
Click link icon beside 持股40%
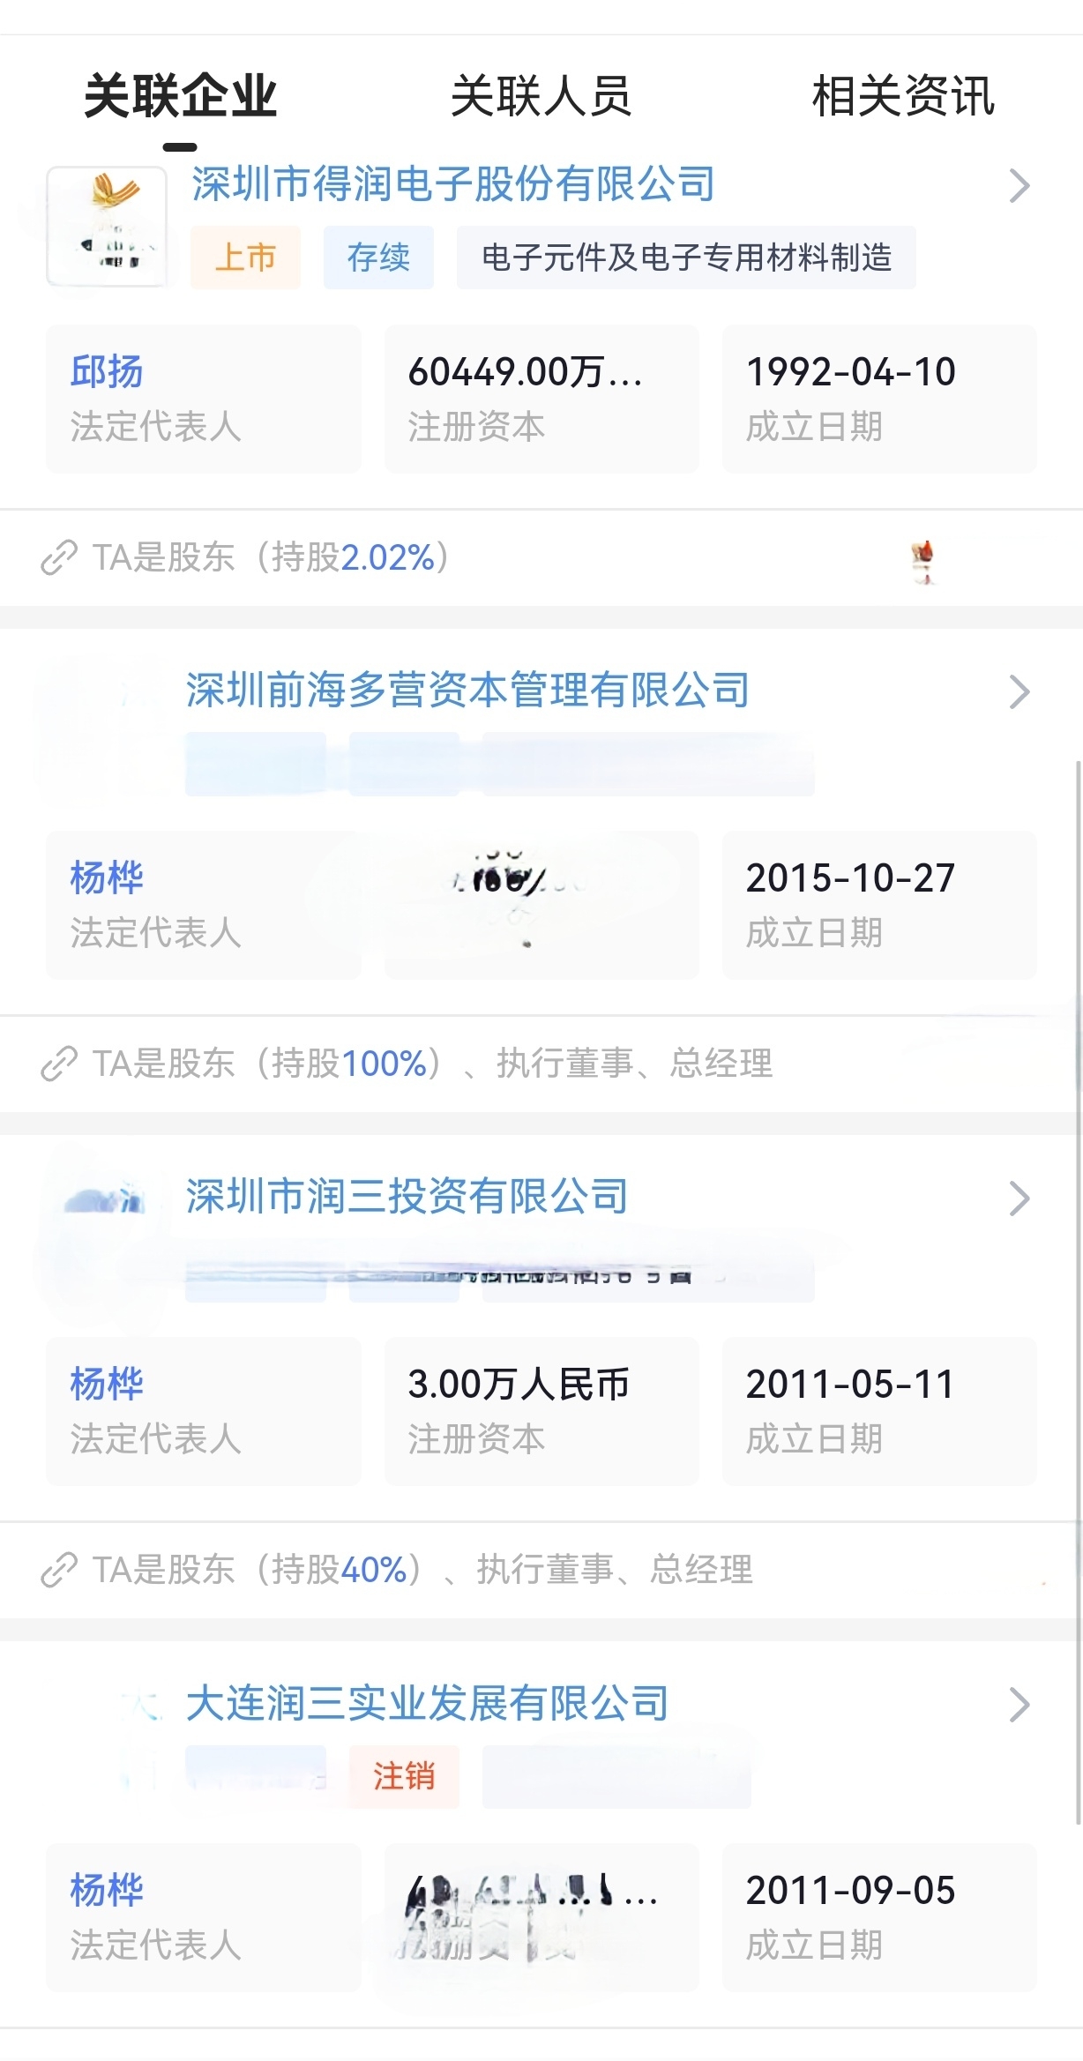[x=59, y=1571]
